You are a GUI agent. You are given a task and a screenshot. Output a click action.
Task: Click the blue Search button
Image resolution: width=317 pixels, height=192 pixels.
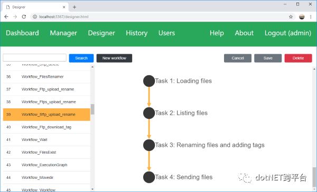(81, 58)
